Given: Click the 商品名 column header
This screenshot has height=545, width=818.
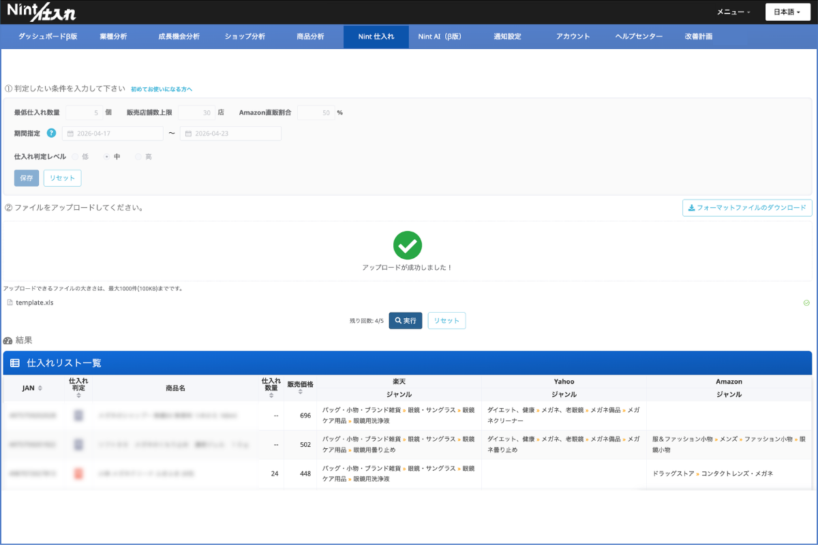Looking at the screenshot, I should (x=175, y=388).
